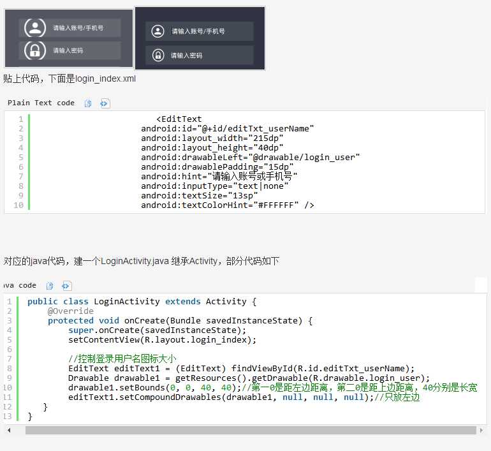491x451 pixels.
Task: Click the paragraph mentioning LoginActivity.java
Action: click(x=141, y=261)
